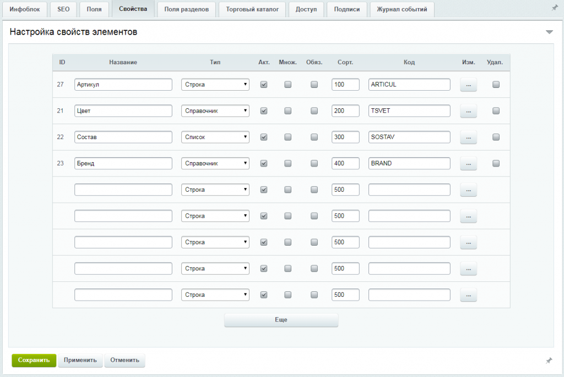Click the code field containing ARTICUL
Screen dimensions: 564x377
point(409,85)
